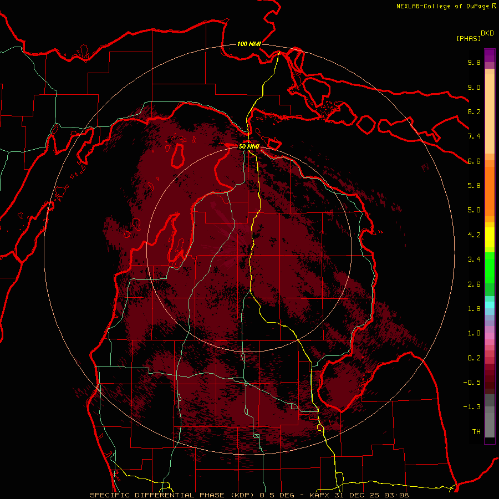Click the 100 NMI range ring label

[x=249, y=44]
